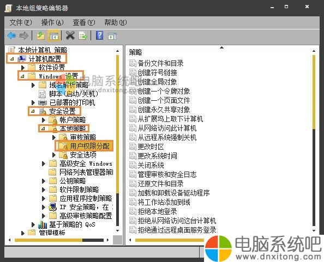Select the 本地计算机 策略 root node
This screenshot has width=324, height=262.
tap(43, 50)
